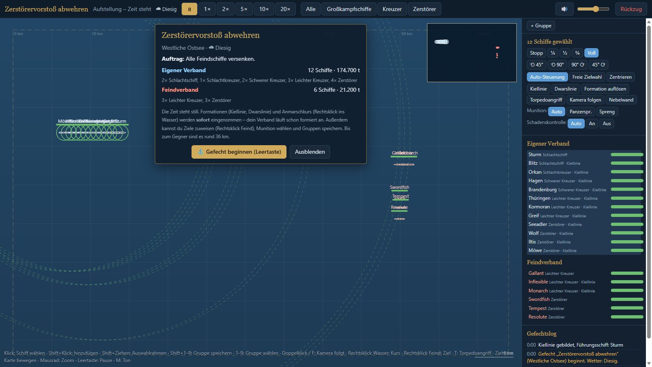Hide the briefing with Ausblenden
The width and height of the screenshot is (652, 367).
pos(310,152)
